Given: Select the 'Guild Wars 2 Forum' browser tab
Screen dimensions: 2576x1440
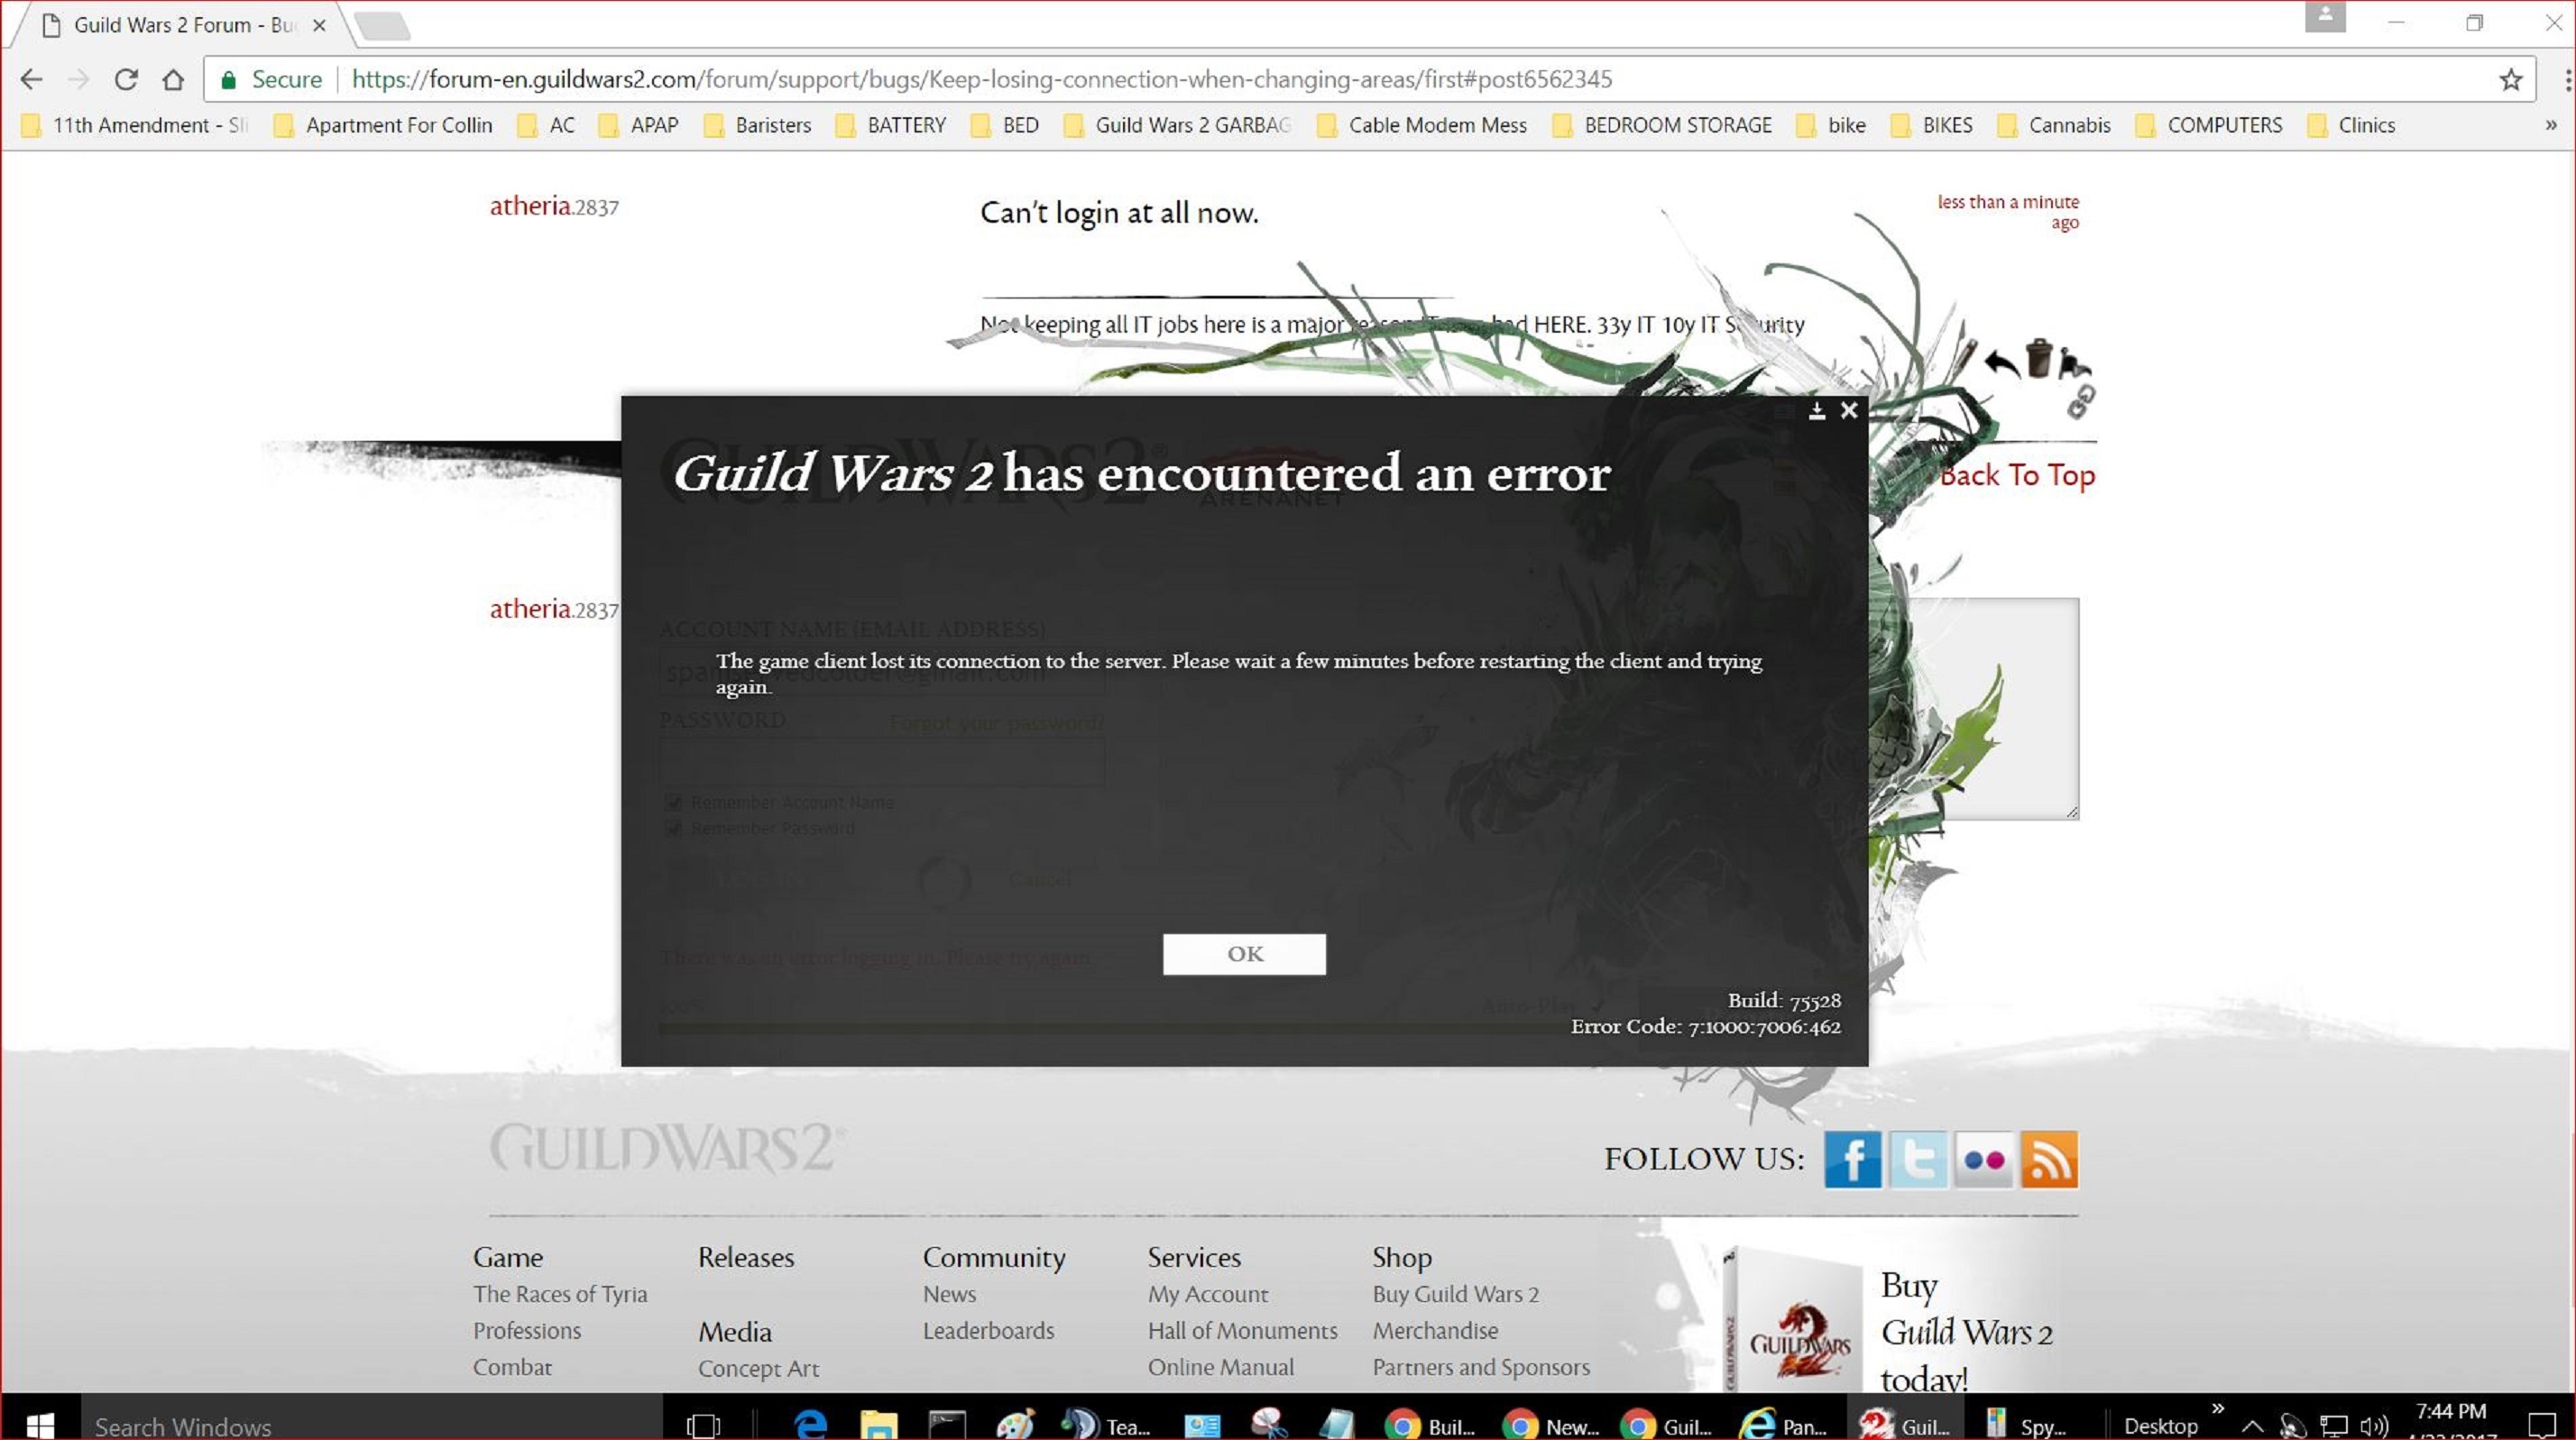Looking at the screenshot, I should pos(180,25).
